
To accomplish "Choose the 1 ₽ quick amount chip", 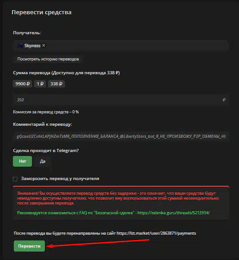I will 40,84.
